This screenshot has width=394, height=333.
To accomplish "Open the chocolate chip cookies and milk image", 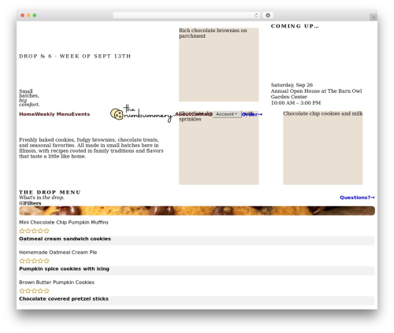I will [323, 148].
